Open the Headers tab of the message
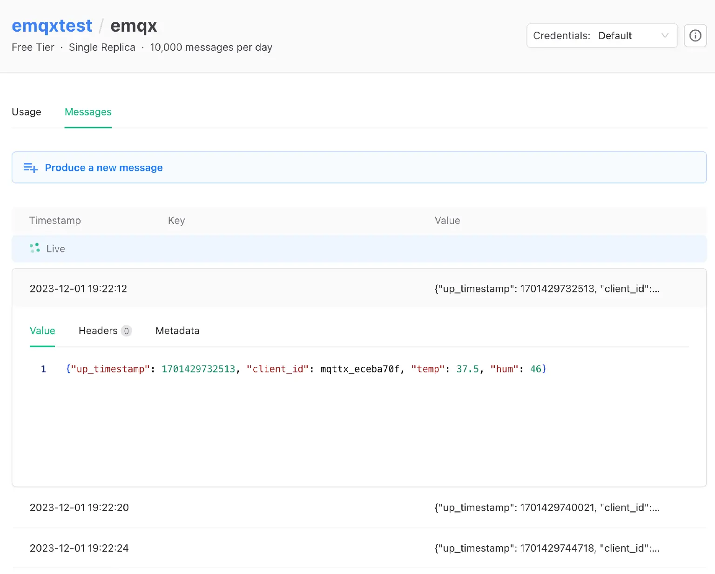715x574 pixels. [98, 331]
